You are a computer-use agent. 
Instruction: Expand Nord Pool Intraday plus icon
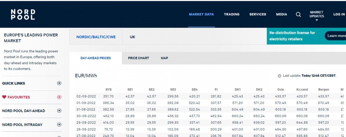pyautogui.click(x=59, y=125)
